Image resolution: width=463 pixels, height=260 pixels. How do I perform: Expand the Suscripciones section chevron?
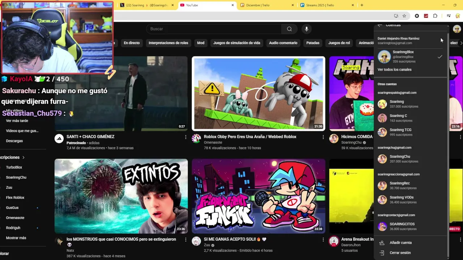pos(24,157)
